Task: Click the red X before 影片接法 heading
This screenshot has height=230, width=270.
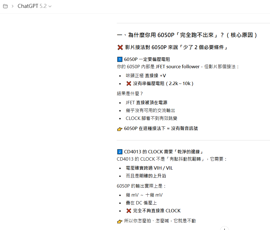Action: click(x=120, y=47)
